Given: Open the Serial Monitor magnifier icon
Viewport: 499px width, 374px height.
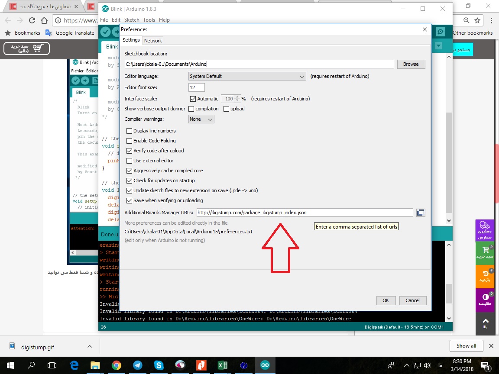Looking at the screenshot, I should click(x=441, y=32).
